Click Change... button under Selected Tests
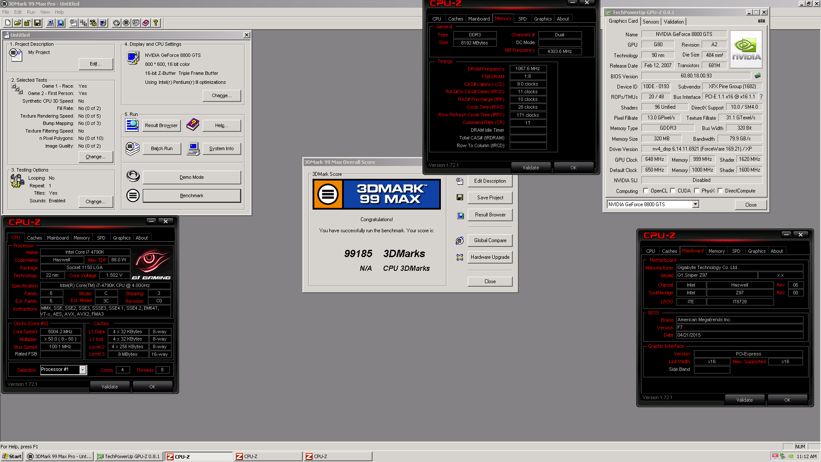Image resolution: width=821 pixels, height=462 pixels. point(96,157)
